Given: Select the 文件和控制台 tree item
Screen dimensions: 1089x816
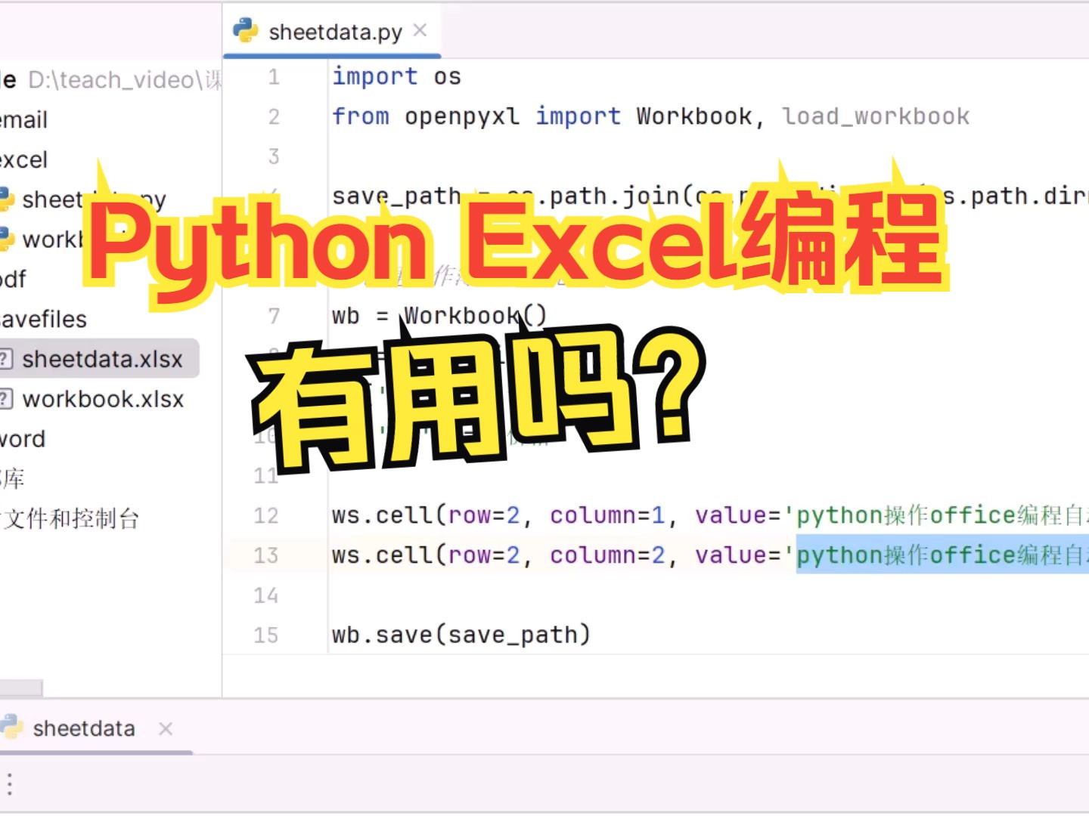Looking at the screenshot, I should tap(71, 518).
